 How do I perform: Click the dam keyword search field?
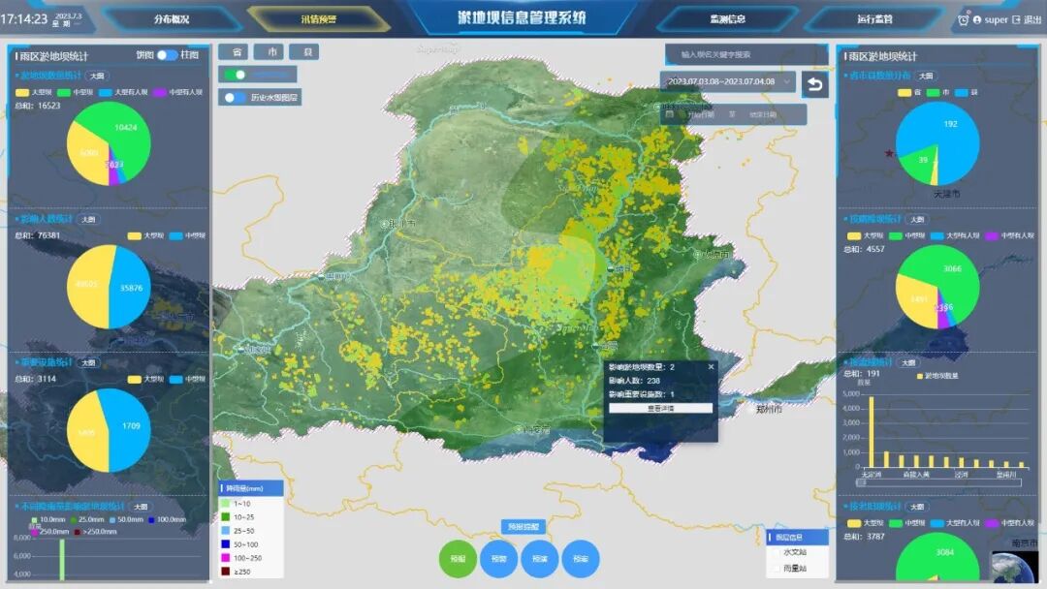(x=746, y=54)
